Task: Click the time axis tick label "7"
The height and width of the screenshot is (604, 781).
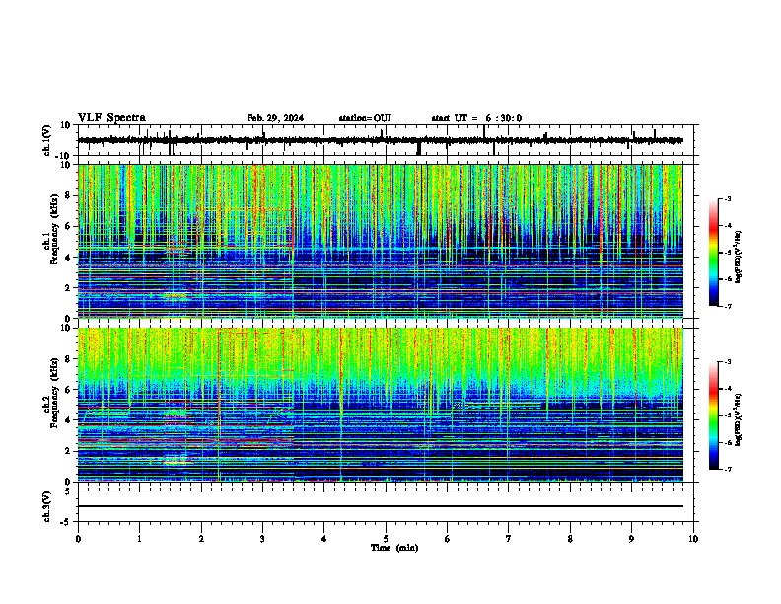Action: (509, 539)
